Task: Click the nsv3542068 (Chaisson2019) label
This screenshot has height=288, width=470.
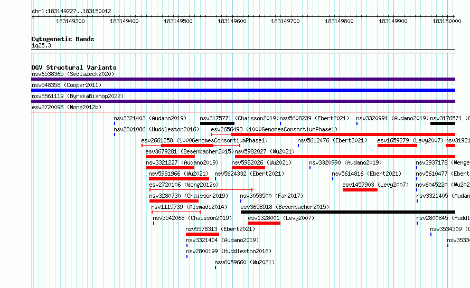Action: 192,218
